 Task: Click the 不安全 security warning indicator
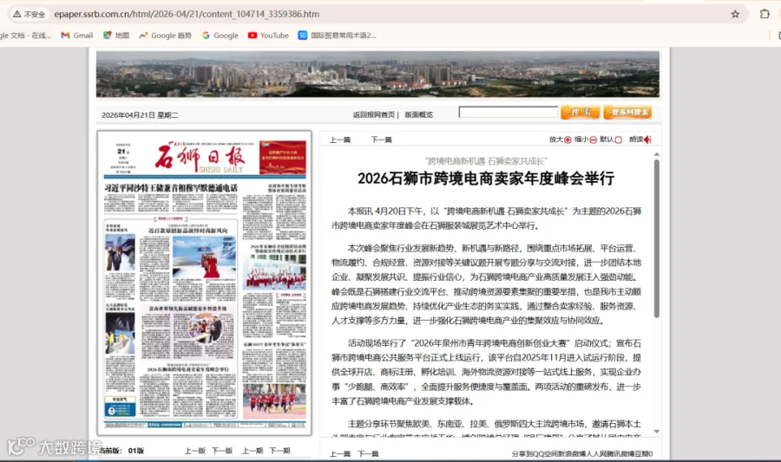click(29, 15)
